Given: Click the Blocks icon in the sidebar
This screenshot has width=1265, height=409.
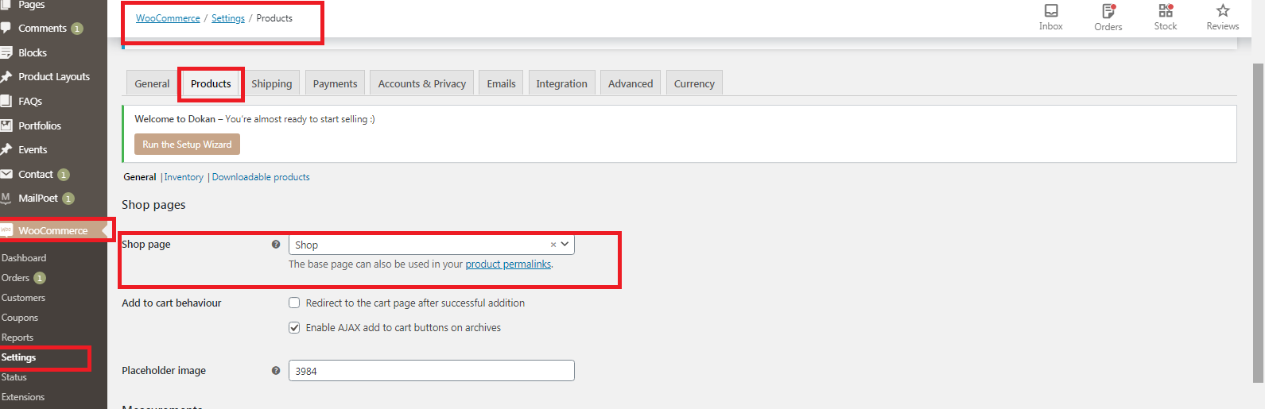Looking at the screenshot, I should [x=6, y=52].
